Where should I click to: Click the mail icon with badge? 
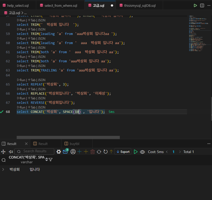point(66,151)
